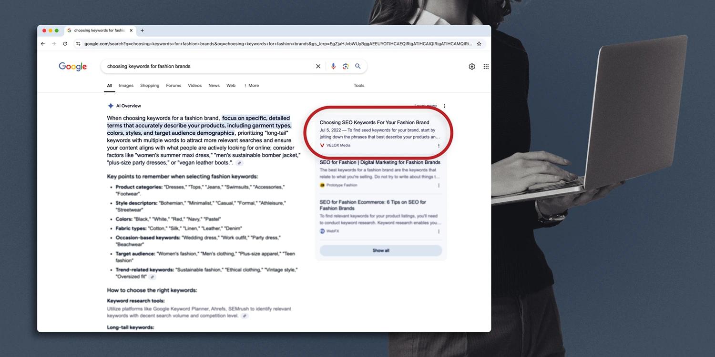Click the 'Trend-related keywords:' bullet text
This screenshot has width=715, height=357.
(x=145, y=270)
